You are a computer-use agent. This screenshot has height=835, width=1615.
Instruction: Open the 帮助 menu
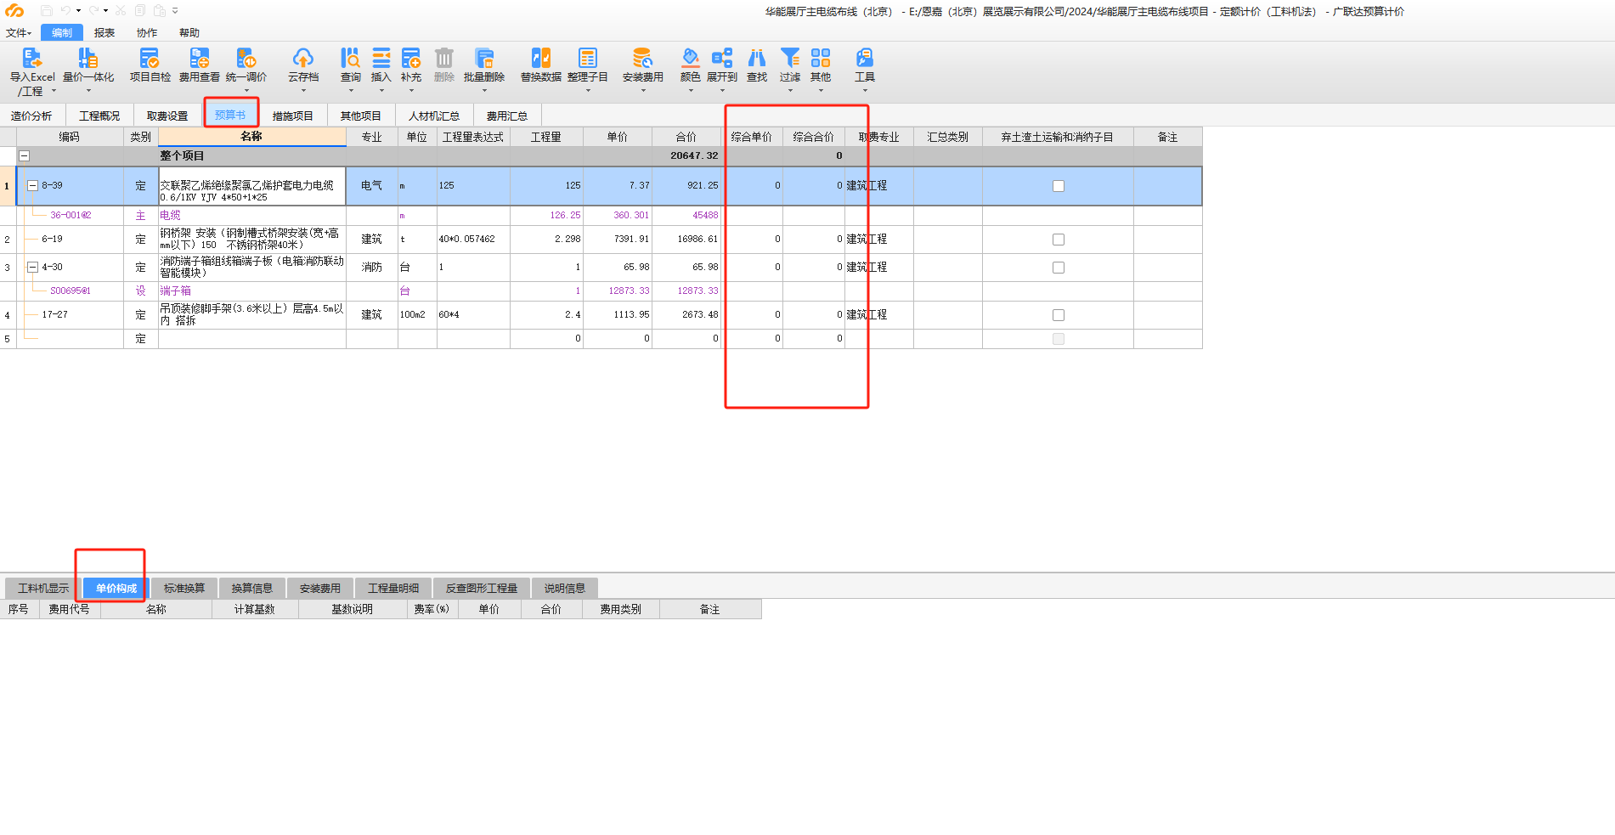click(x=189, y=33)
